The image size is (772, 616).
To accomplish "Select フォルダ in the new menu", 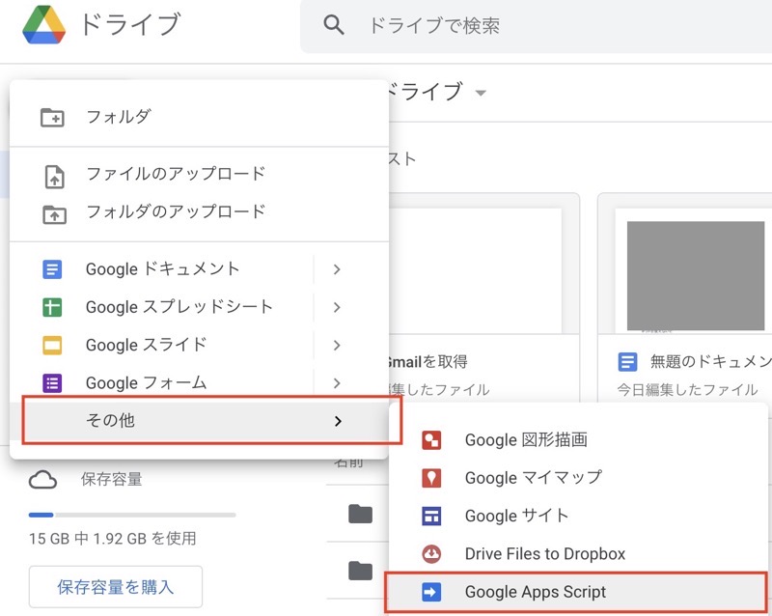I will click(199, 117).
